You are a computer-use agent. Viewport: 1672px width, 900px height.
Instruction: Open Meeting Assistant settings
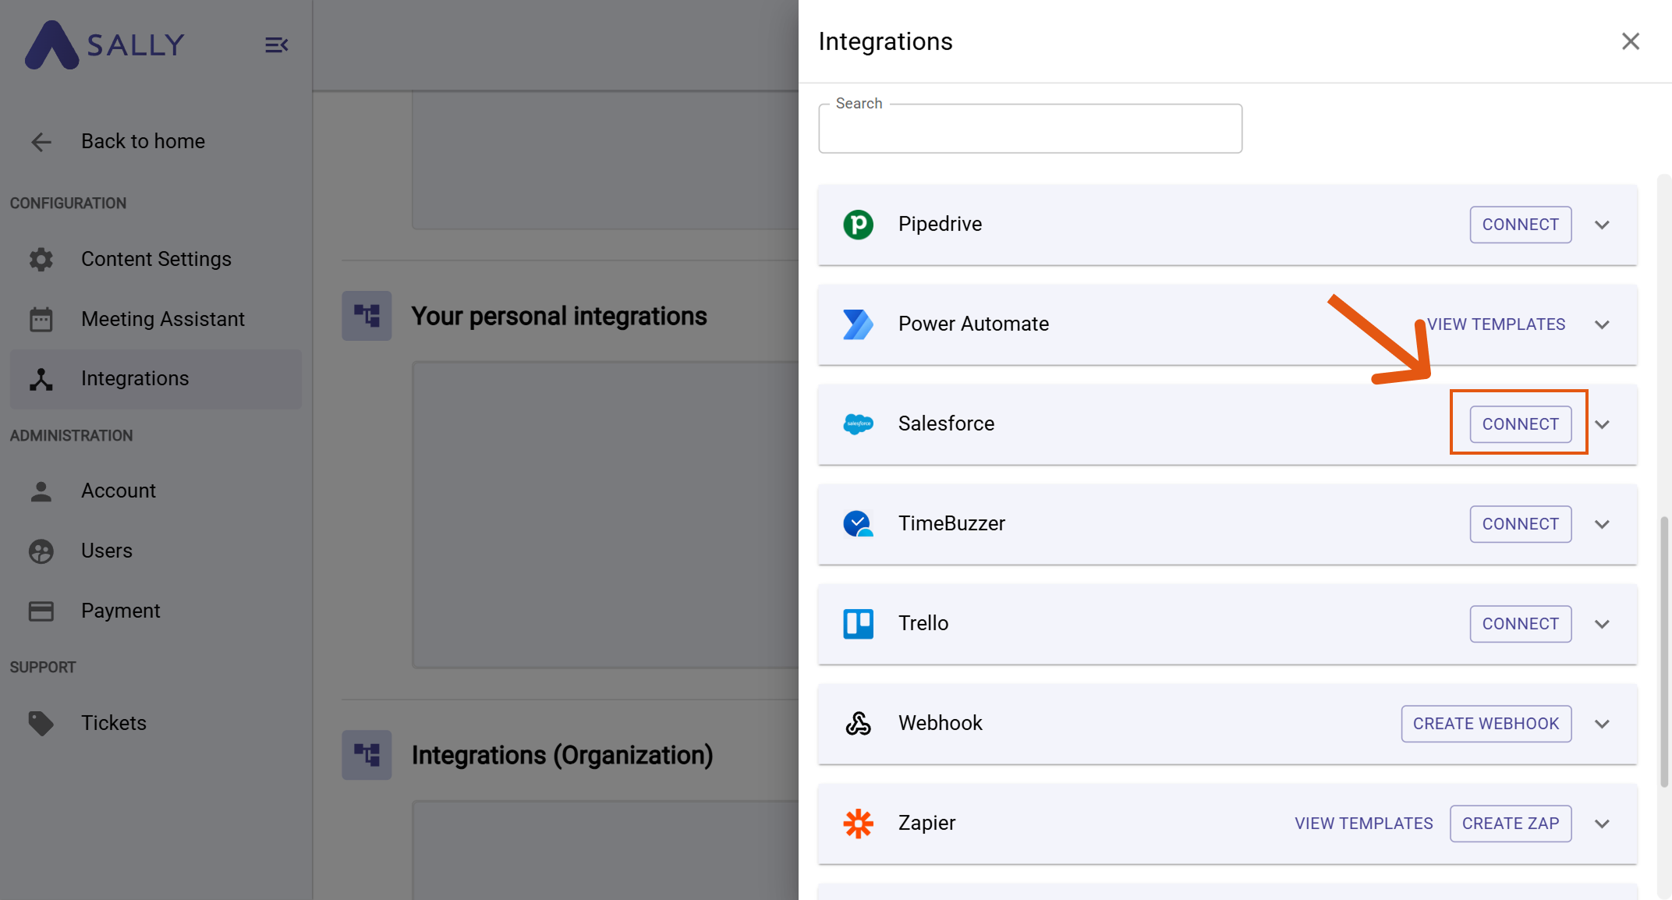click(x=156, y=319)
